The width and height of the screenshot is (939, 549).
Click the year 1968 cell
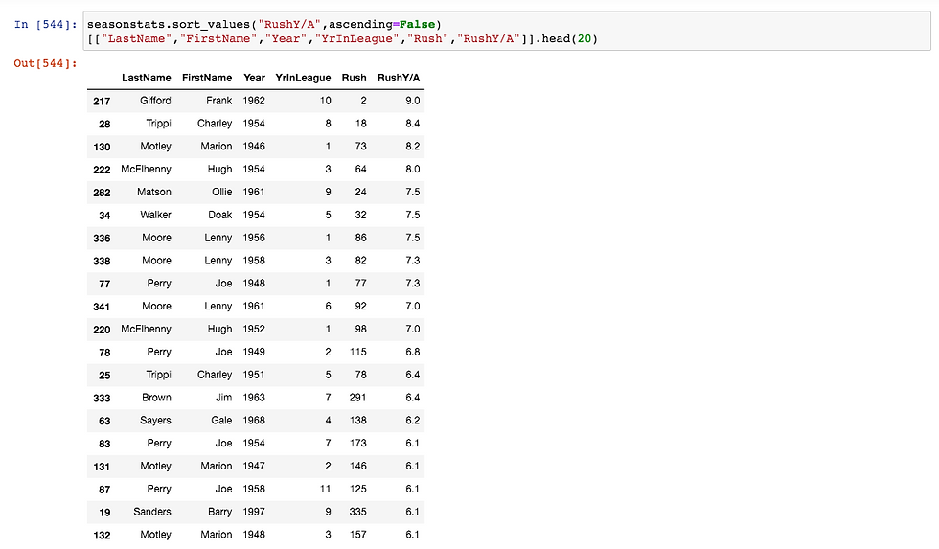(x=254, y=421)
